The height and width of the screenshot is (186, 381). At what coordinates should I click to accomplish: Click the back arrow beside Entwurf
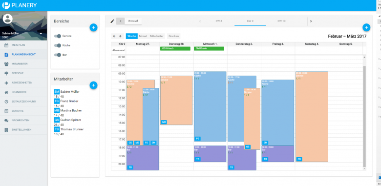click(x=121, y=21)
